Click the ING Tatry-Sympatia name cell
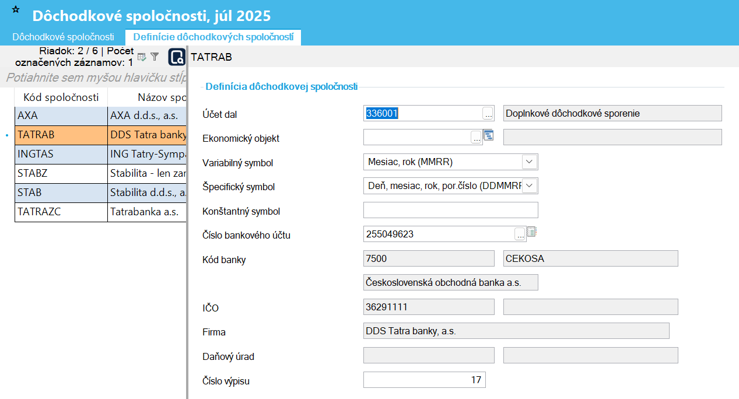Image resolution: width=739 pixels, height=399 pixels. pyautogui.click(x=147, y=154)
